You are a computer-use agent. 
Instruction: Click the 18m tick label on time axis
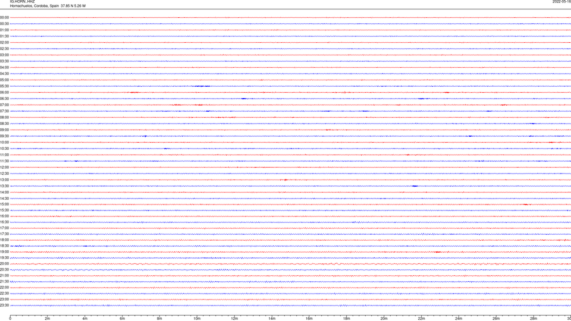click(x=347, y=319)
